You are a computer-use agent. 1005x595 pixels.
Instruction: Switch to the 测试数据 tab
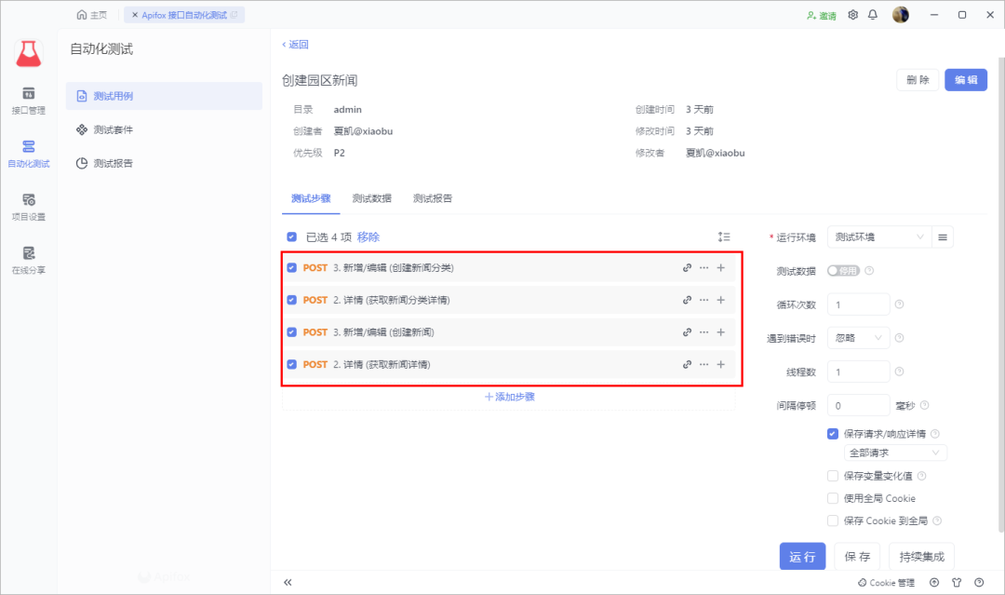[370, 198]
